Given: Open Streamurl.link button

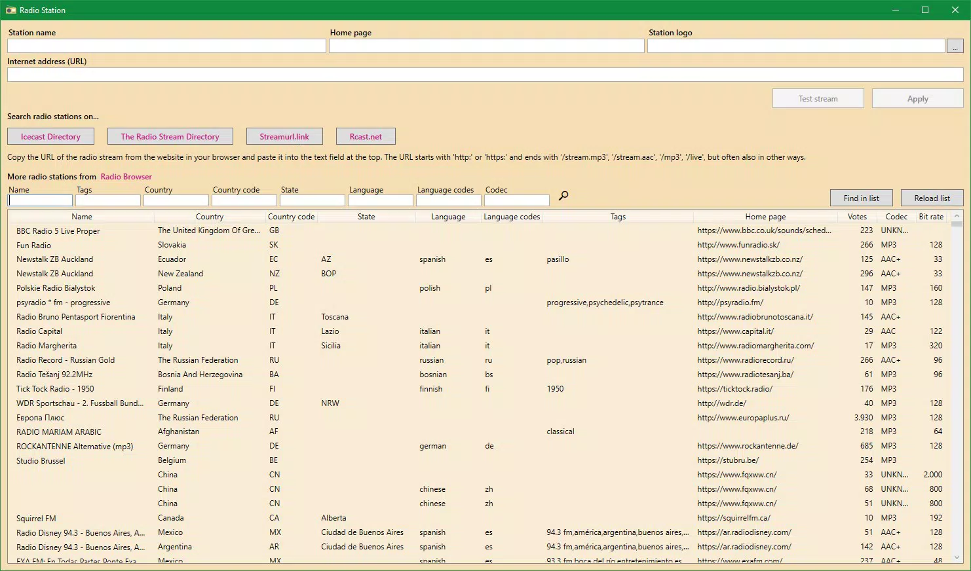Looking at the screenshot, I should coord(284,136).
